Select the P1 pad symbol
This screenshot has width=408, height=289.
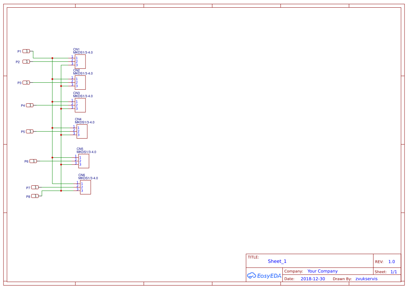click(x=26, y=51)
